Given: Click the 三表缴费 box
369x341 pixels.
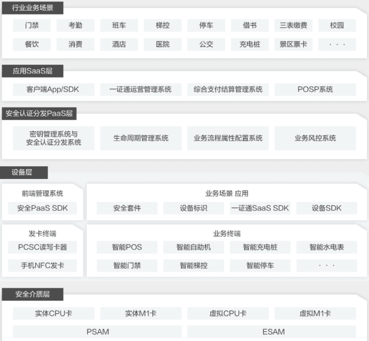Looking at the screenshot, I should pyautogui.click(x=293, y=25).
